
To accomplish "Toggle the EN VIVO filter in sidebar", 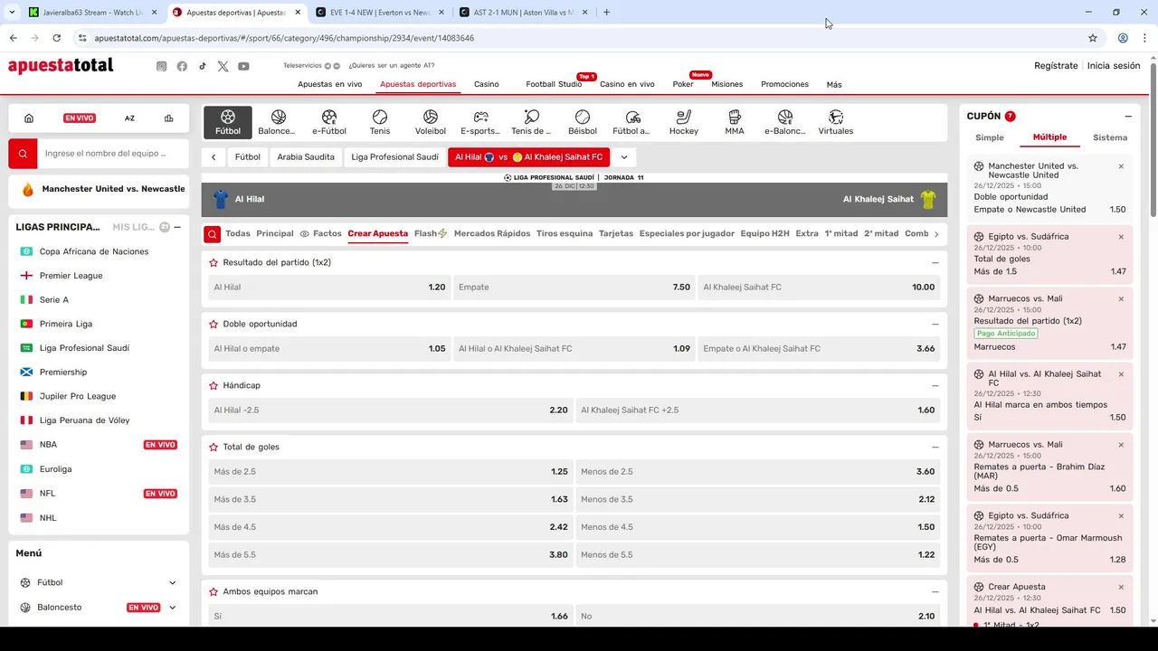I will click(x=80, y=118).
